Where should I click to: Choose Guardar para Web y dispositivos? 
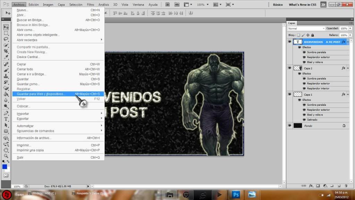[58, 94]
